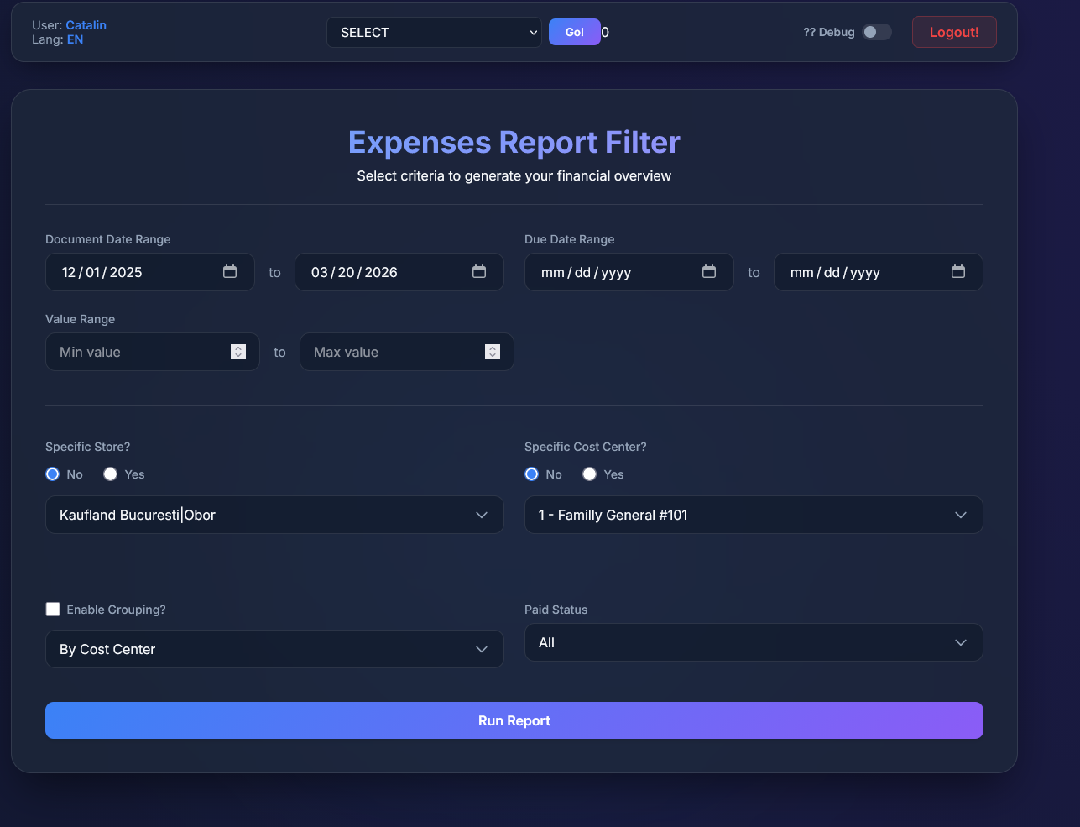
Task: Expand the By Cost Center grouping dropdown
Action: point(274,649)
